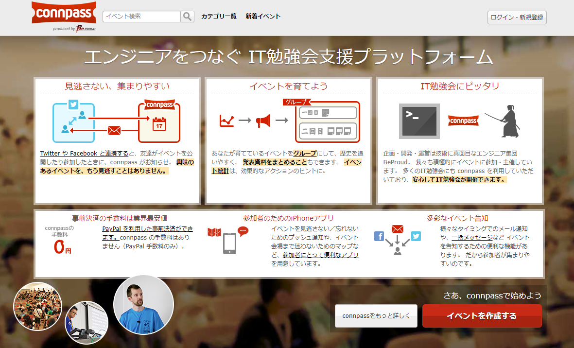Click the red line chart icon
Screen dimensions: 574x348
pyautogui.click(x=226, y=121)
